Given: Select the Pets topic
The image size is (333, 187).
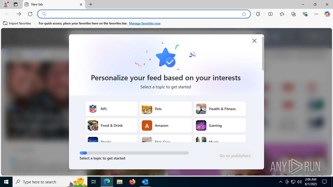Looking at the screenshot, I should [166, 109].
